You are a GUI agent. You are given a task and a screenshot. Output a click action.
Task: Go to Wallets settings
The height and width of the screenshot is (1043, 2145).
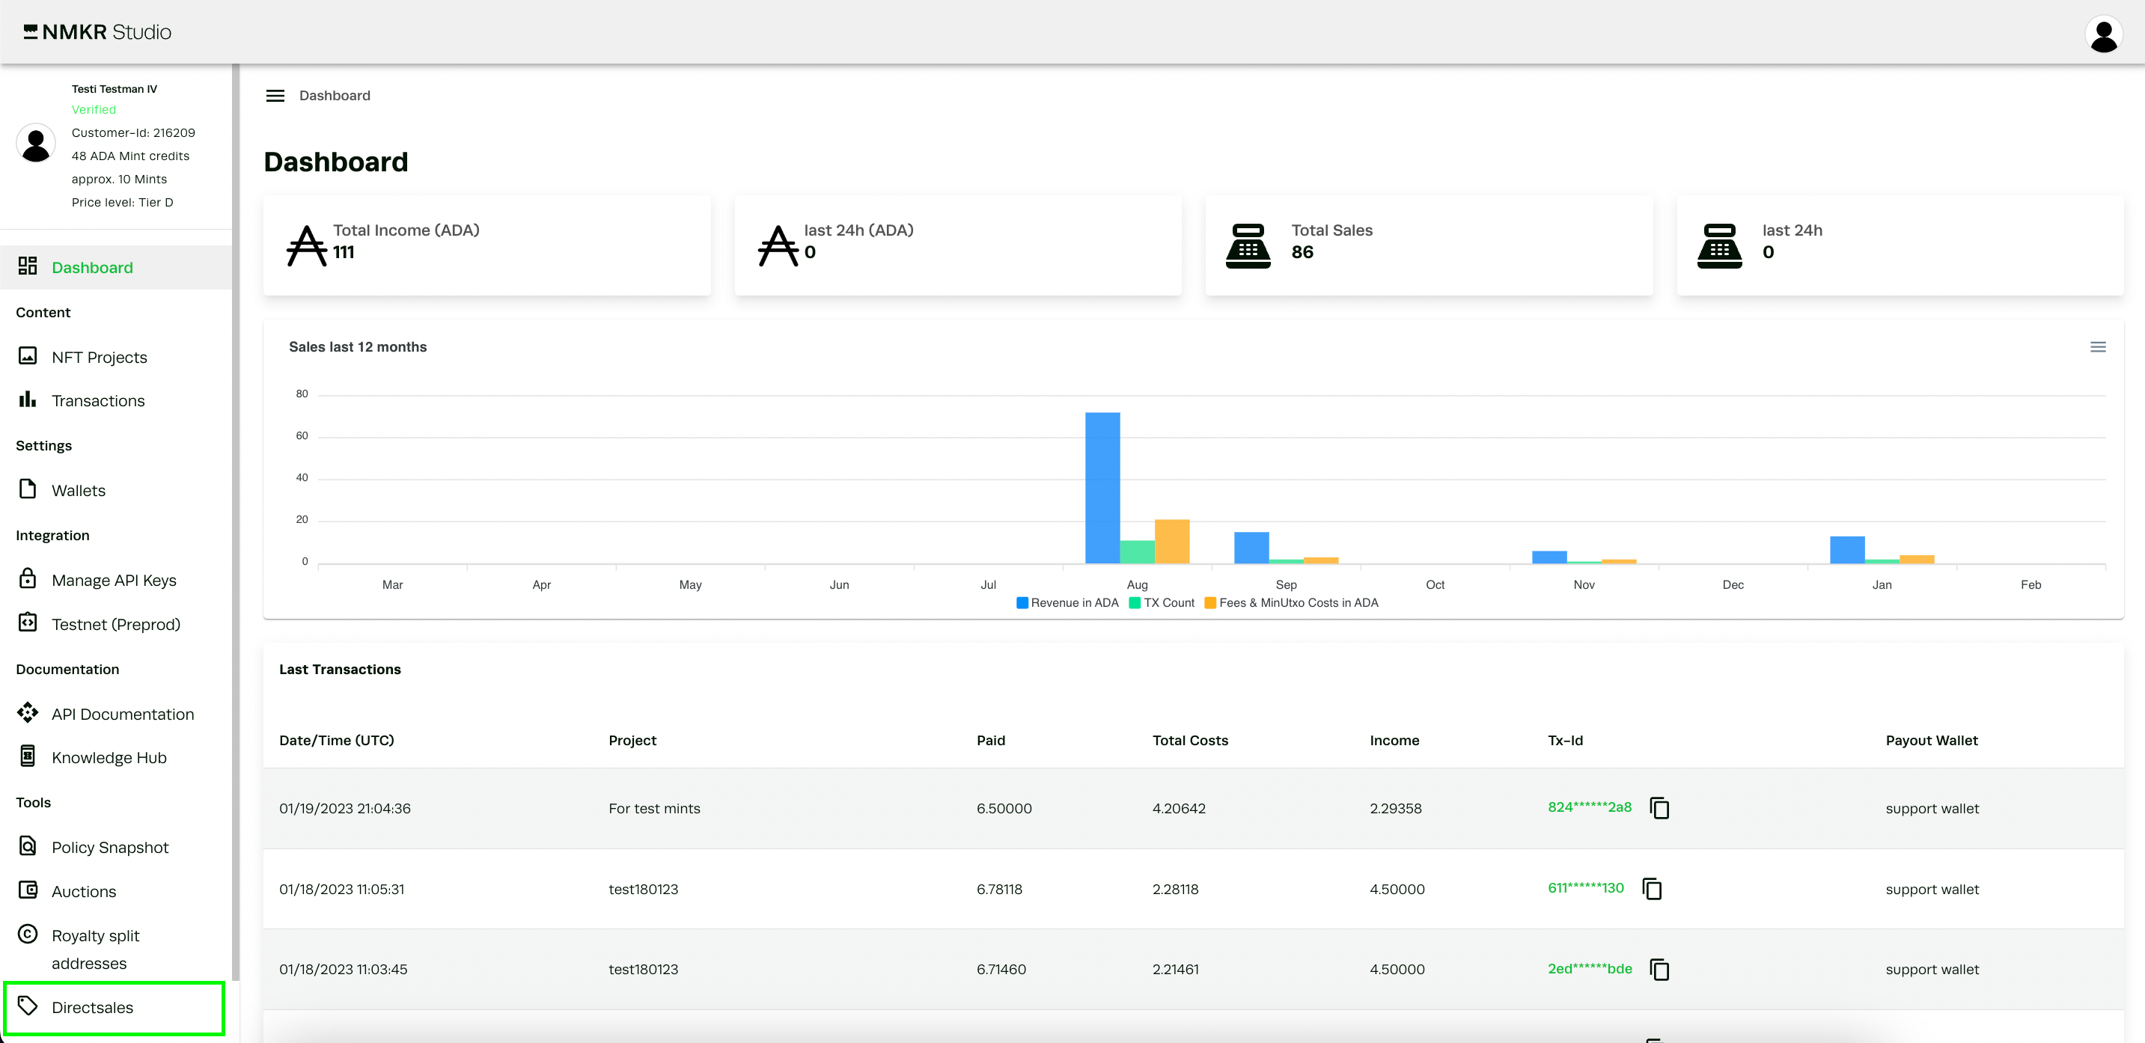tap(79, 490)
